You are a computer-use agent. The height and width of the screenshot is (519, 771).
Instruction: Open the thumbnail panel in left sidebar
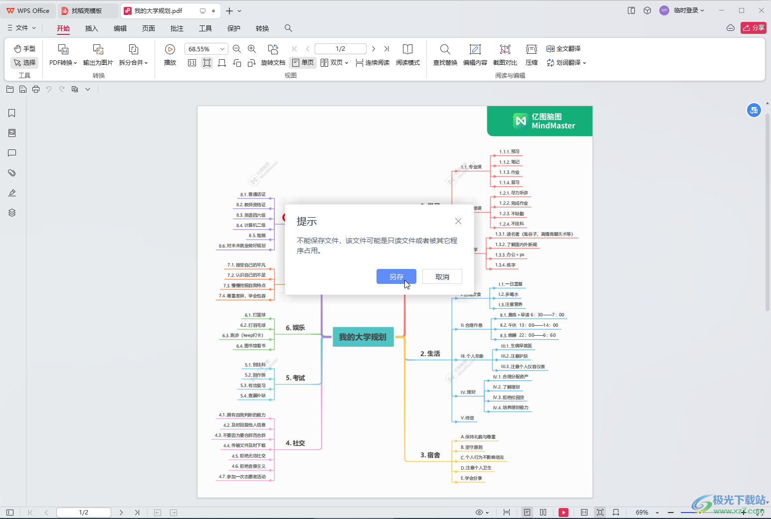[x=12, y=133]
